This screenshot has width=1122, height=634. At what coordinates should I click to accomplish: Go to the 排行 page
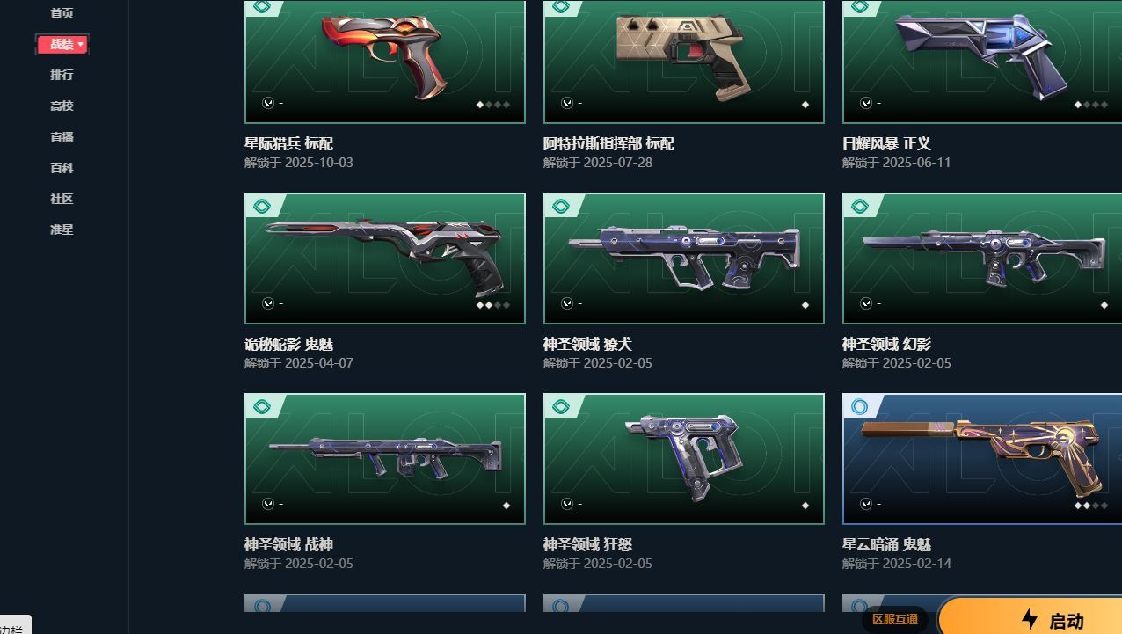pos(62,75)
